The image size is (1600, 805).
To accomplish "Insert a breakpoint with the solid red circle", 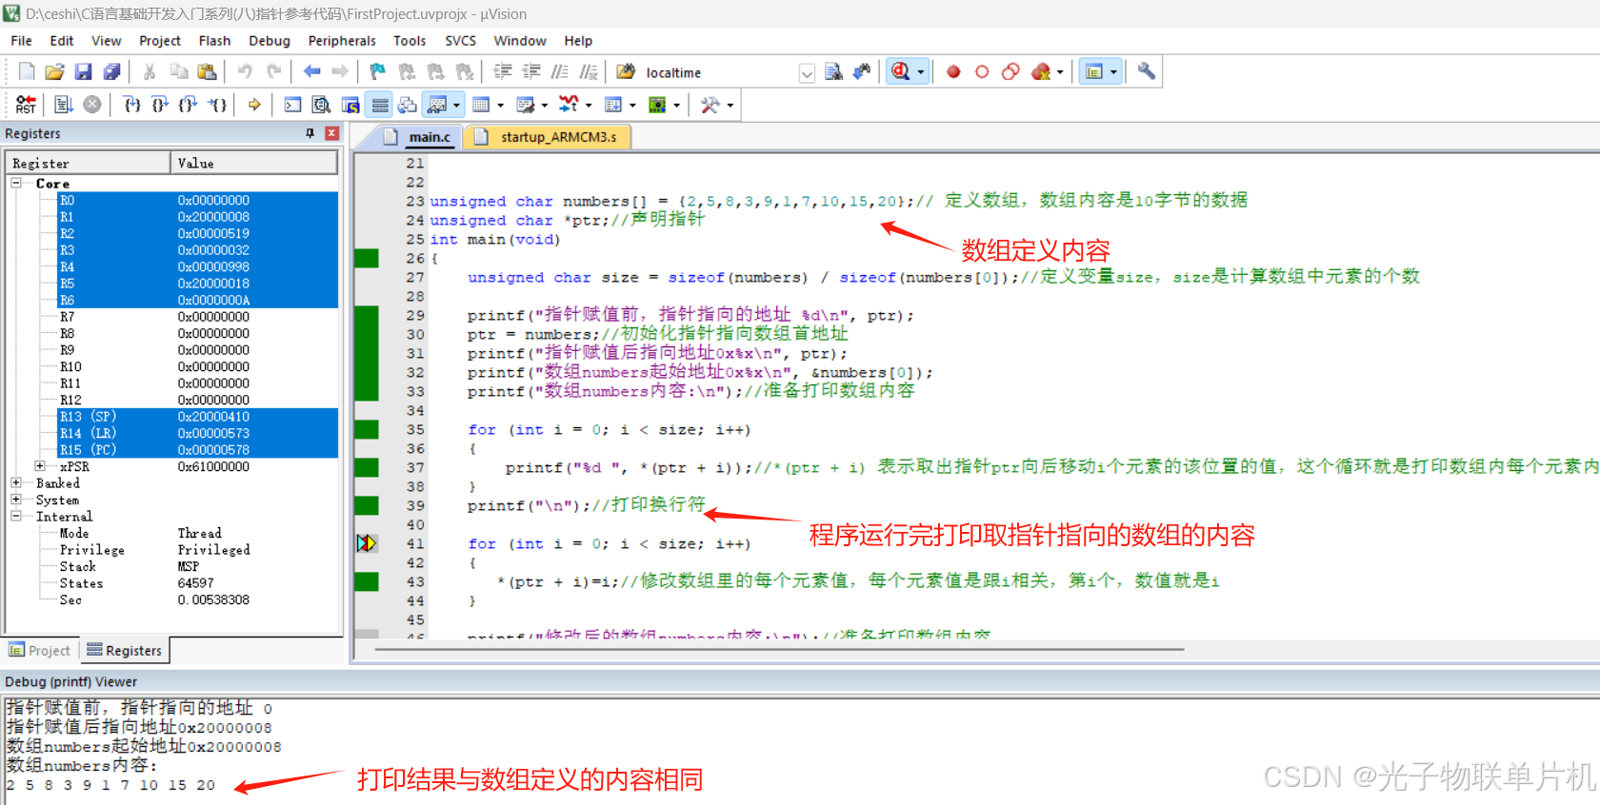I will pos(953,71).
